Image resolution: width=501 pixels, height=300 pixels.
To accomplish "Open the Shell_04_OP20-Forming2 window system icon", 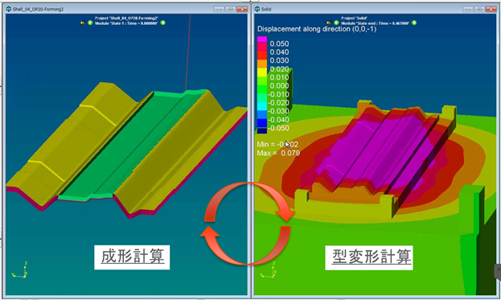I will [9, 10].
